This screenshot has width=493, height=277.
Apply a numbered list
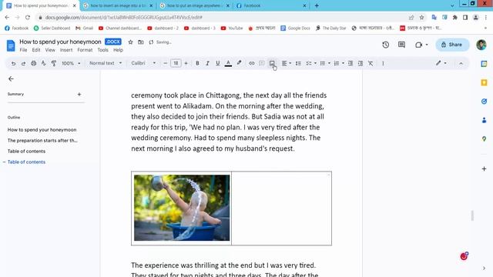tap(337, 63)
